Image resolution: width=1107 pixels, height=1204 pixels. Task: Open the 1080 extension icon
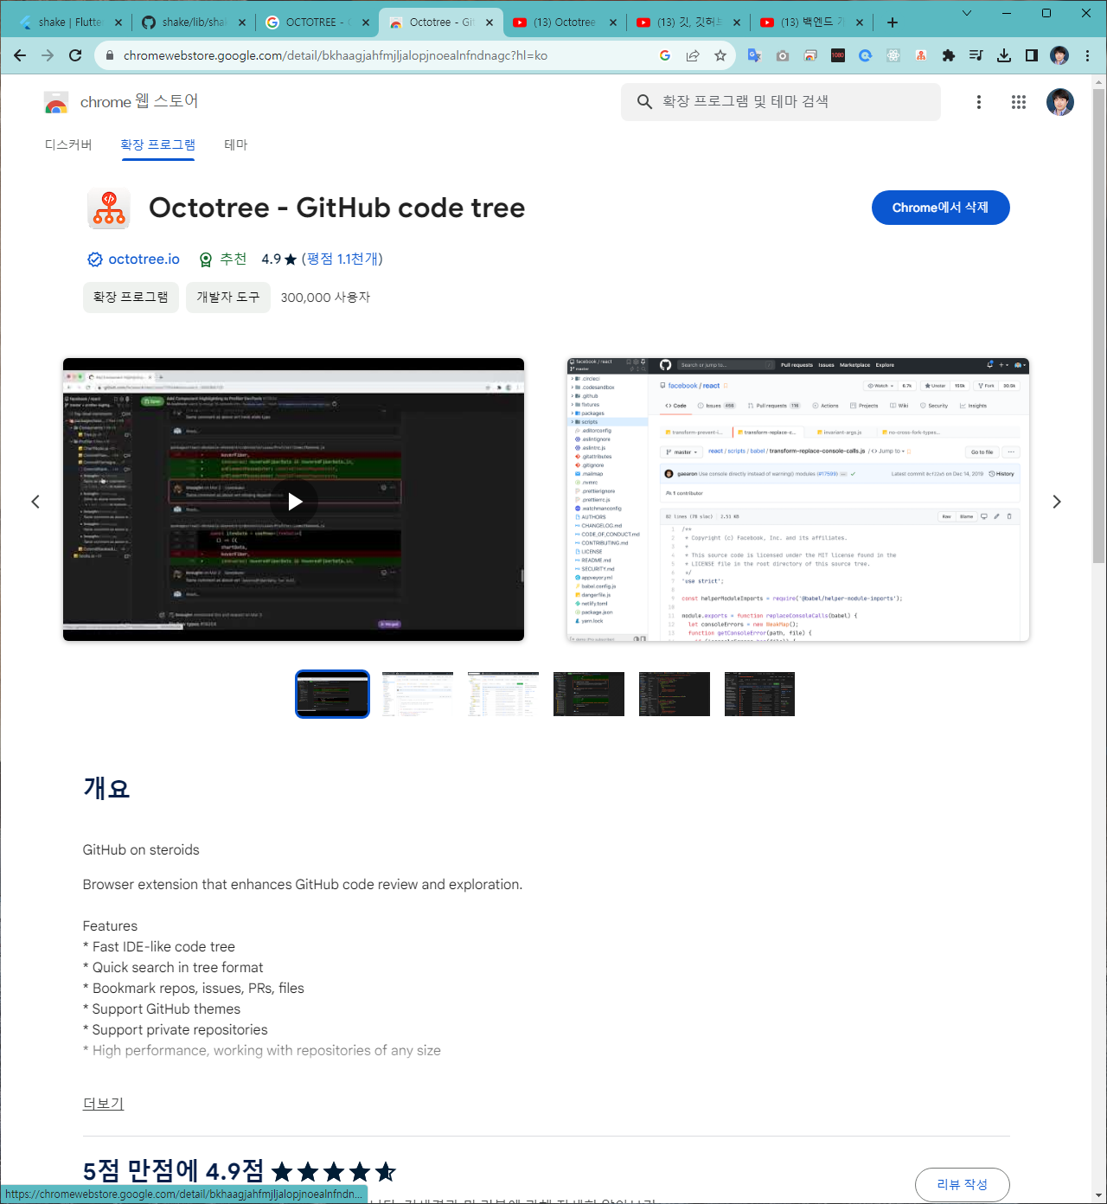tap(838, 55)
